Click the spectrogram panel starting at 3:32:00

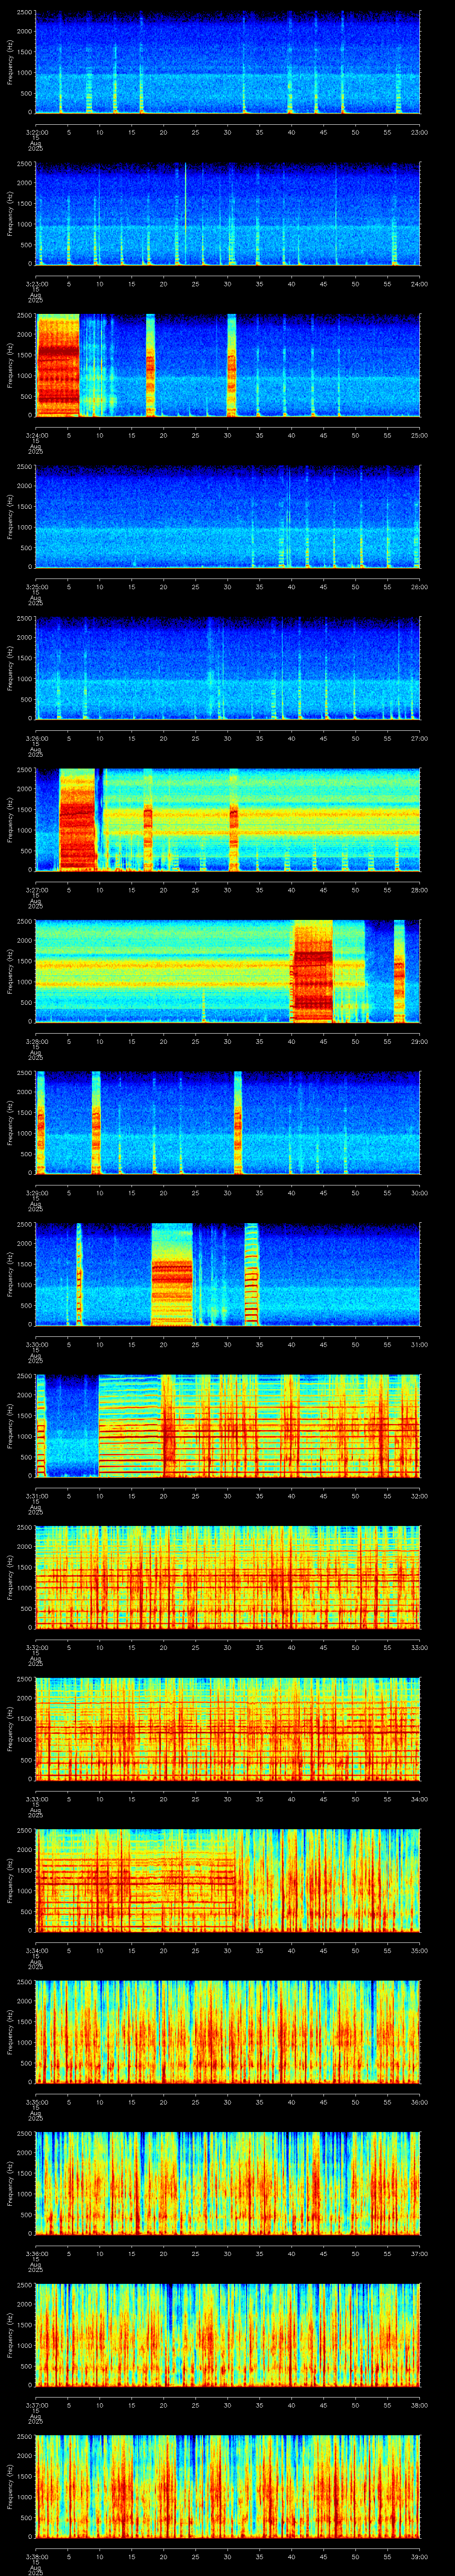click(x=228, y=1578)
